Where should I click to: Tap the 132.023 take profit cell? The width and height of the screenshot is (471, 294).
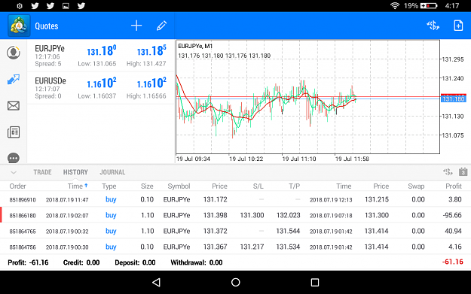tap(288, 215)
